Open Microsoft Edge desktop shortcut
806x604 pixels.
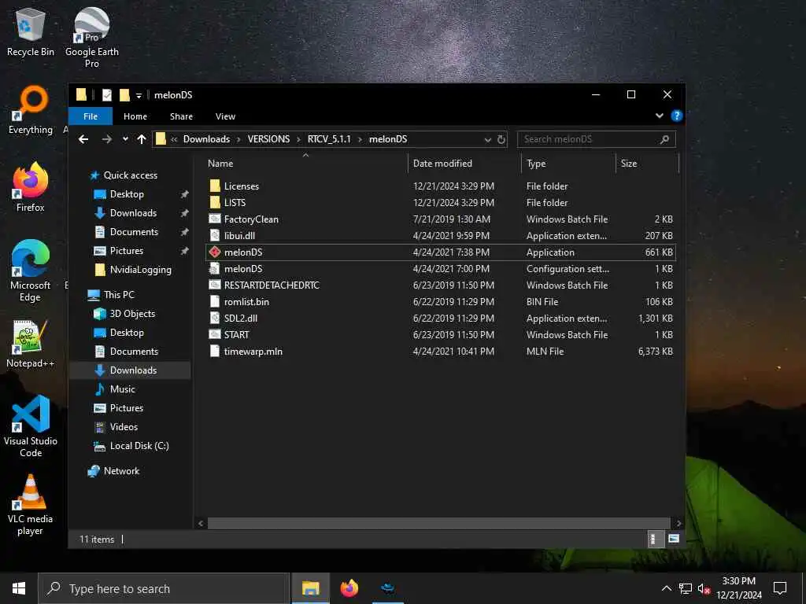tap(31, 271)
